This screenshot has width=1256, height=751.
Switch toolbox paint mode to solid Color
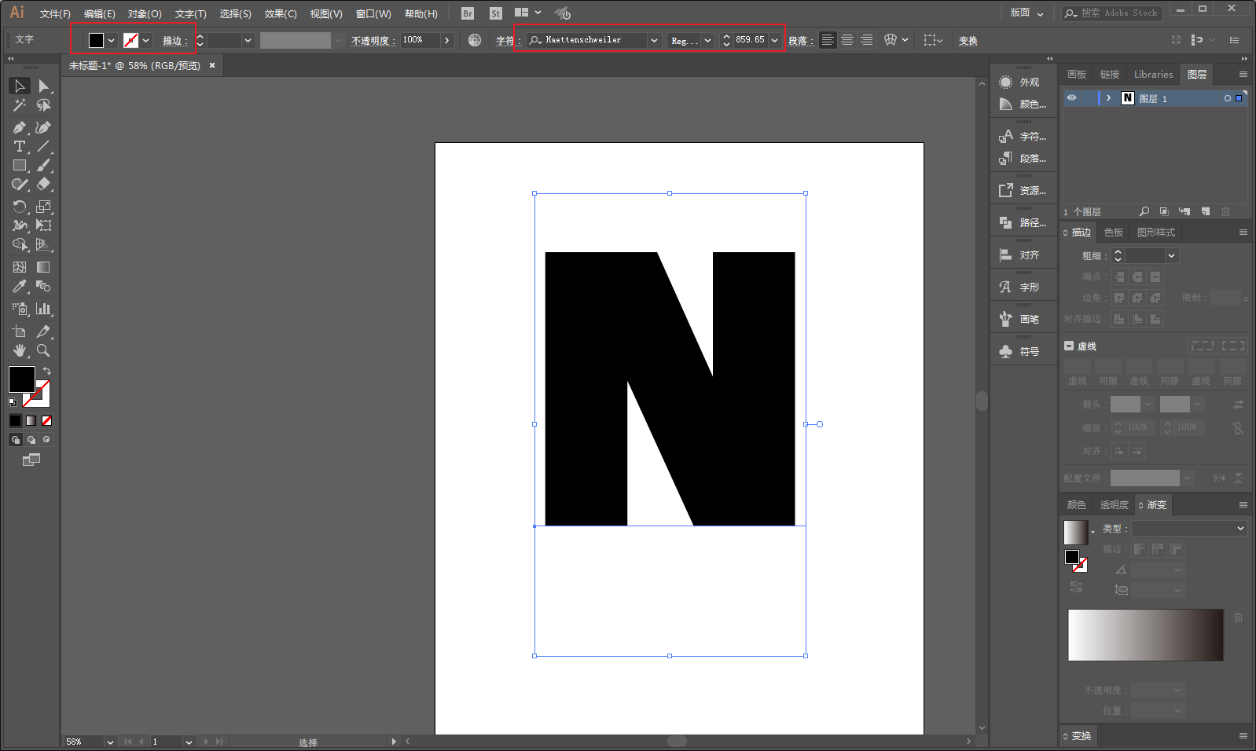tap(16, 421)
